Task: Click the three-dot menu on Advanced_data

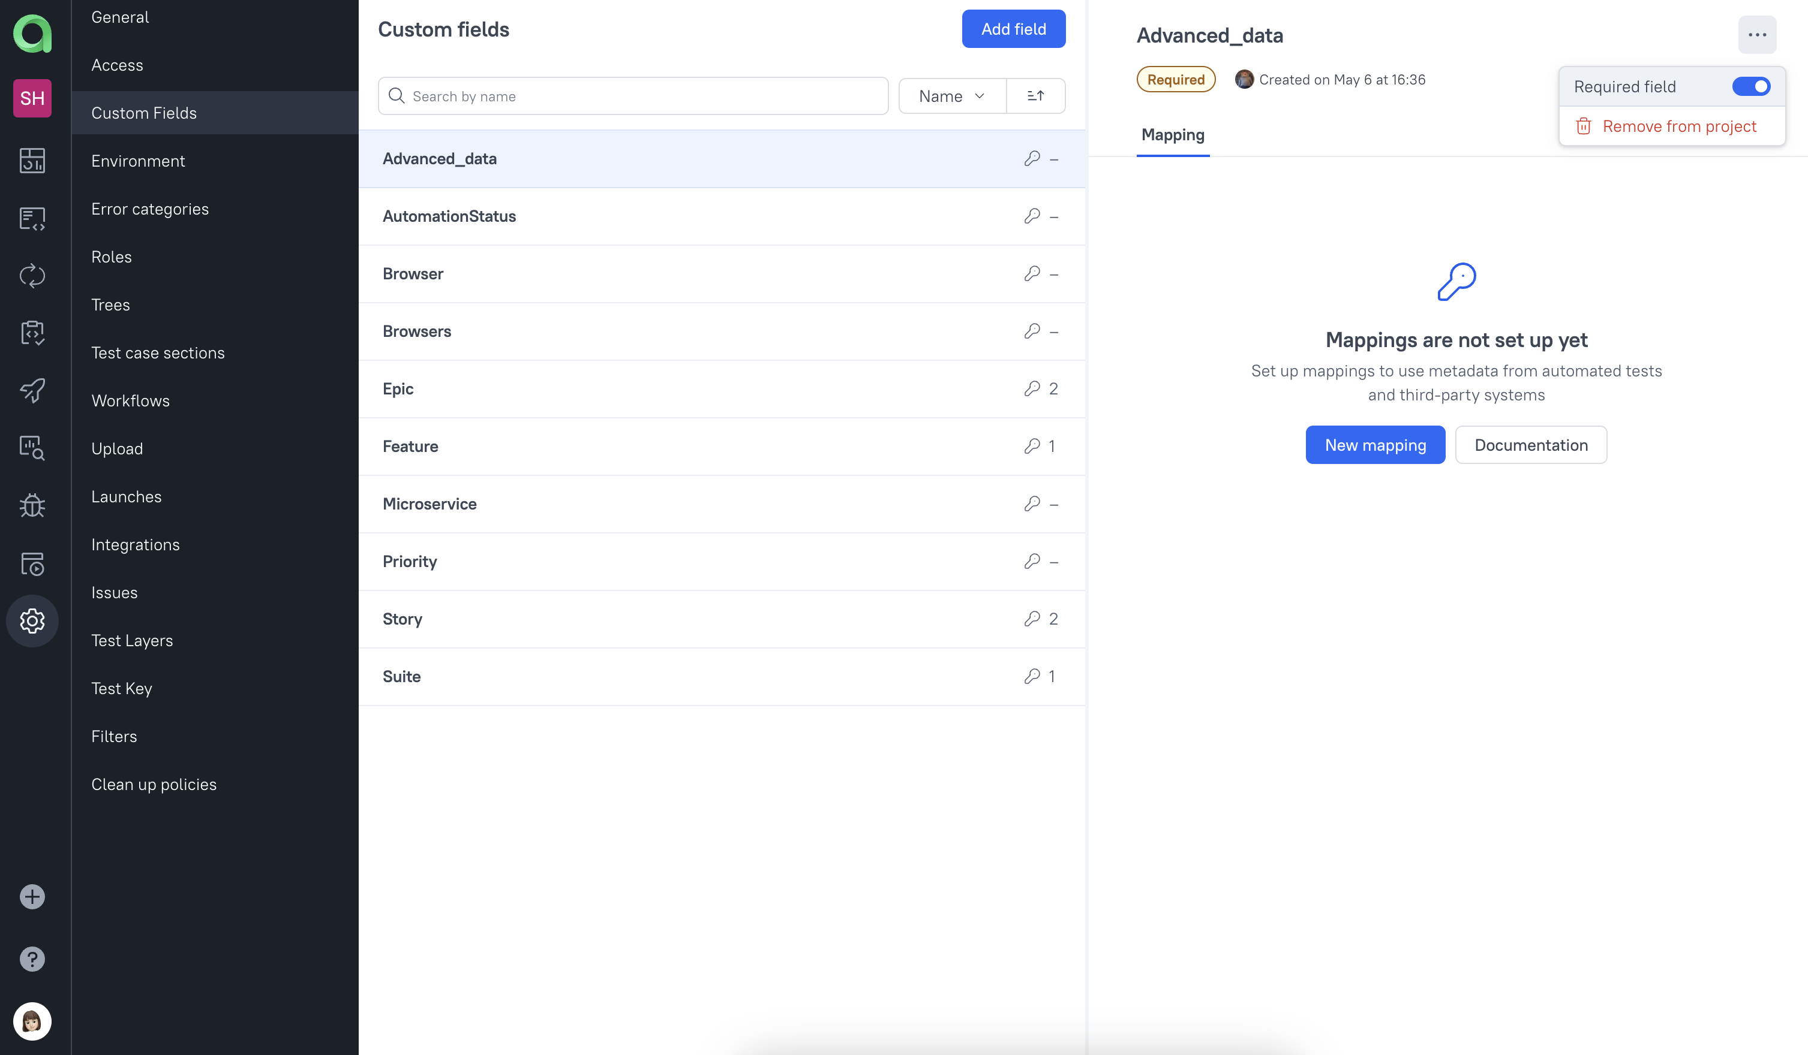Action: 1758,35
